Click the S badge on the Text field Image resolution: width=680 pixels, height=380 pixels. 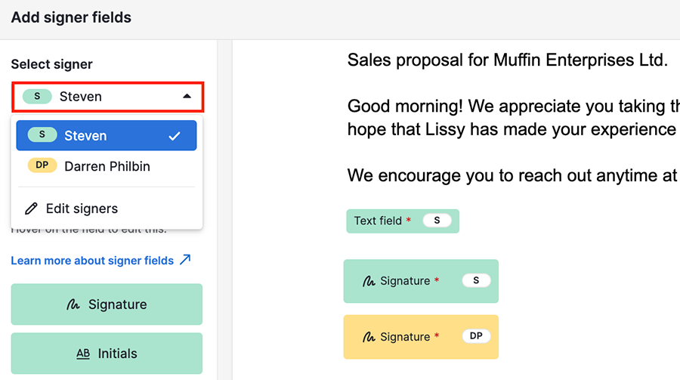pyautogui.click(x=437, y=221)
